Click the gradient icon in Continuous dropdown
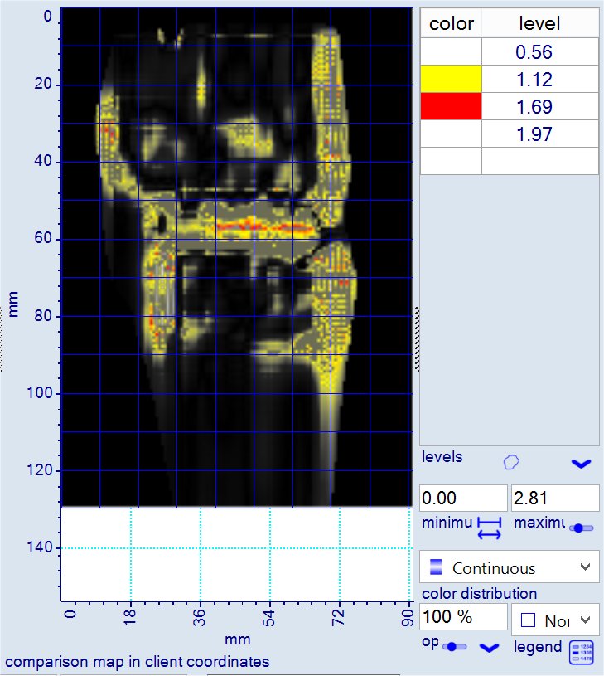 (436, 568)
